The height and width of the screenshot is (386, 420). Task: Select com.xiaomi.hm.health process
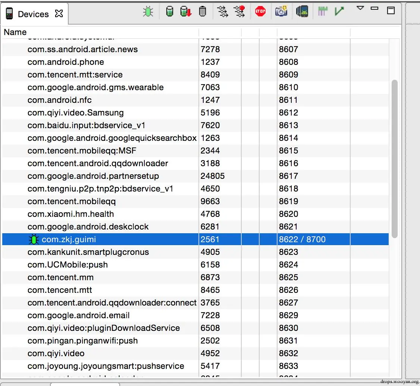pos(195,214)
